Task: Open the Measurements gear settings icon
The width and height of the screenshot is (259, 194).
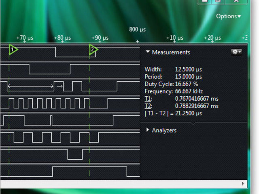Action: click(236, 52)
